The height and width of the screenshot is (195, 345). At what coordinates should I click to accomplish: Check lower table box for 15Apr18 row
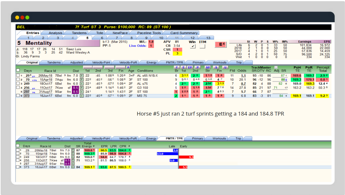[18, 154]
